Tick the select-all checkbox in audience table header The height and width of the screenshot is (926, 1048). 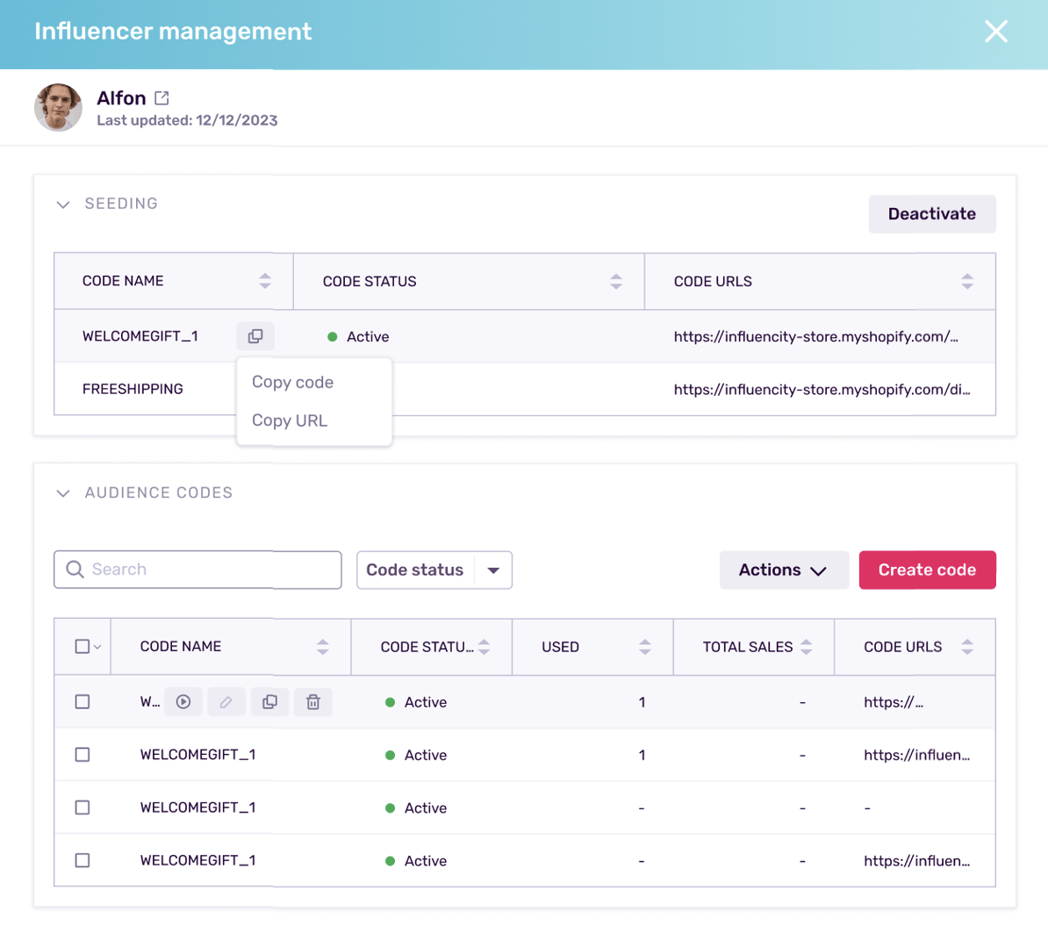pos(83,647)
